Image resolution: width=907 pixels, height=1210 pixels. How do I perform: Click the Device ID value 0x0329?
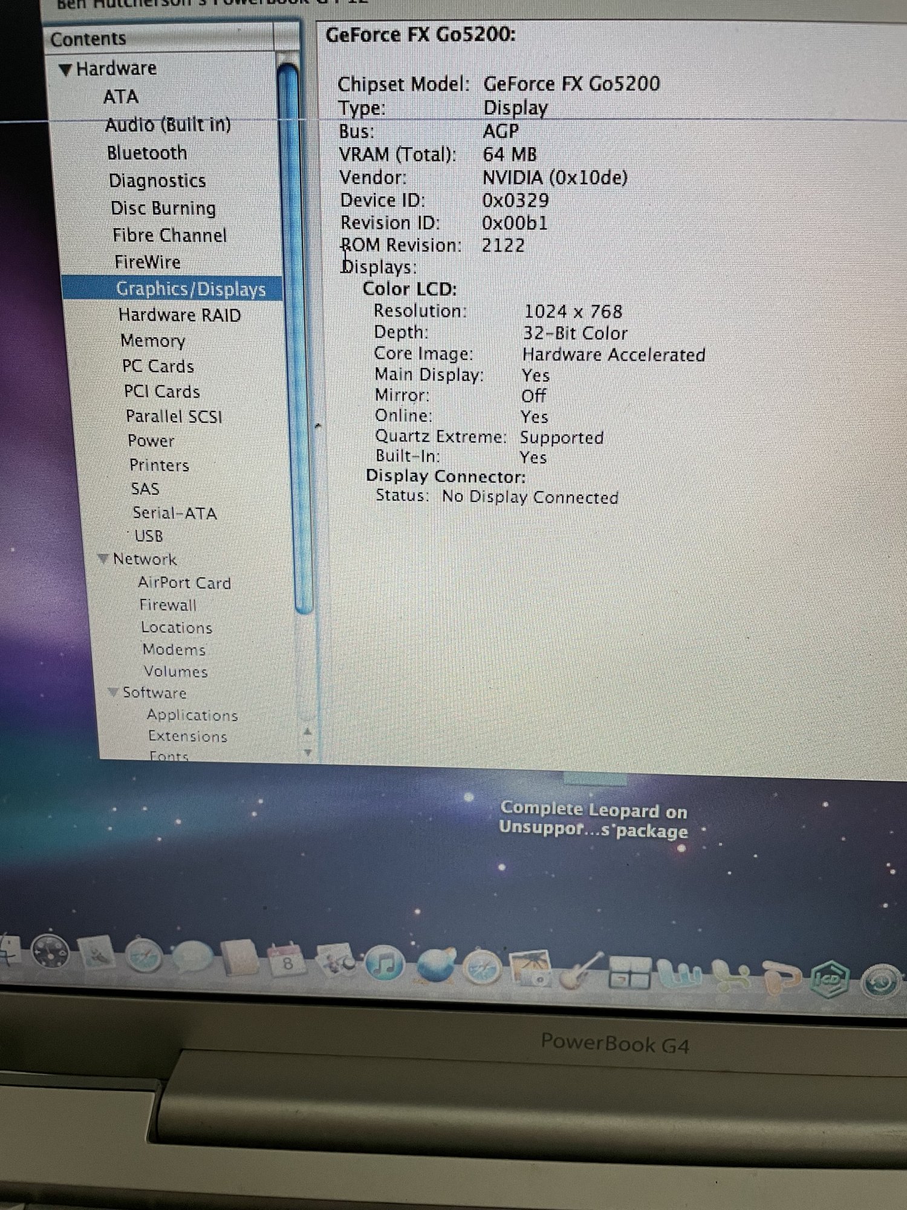[x=516, y=200]
